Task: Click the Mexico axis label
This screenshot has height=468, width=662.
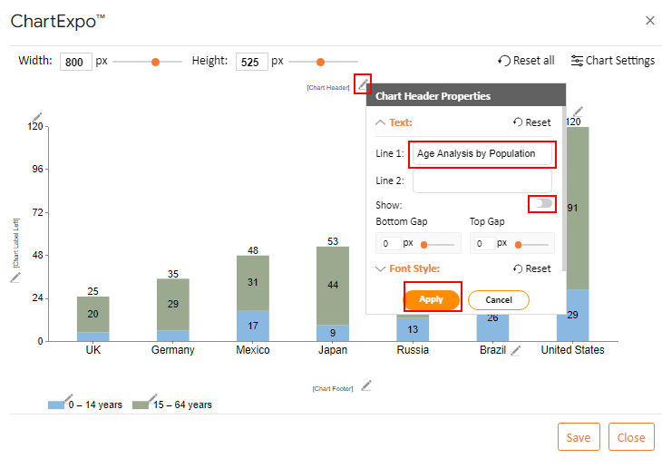Action: coord(253,350)
